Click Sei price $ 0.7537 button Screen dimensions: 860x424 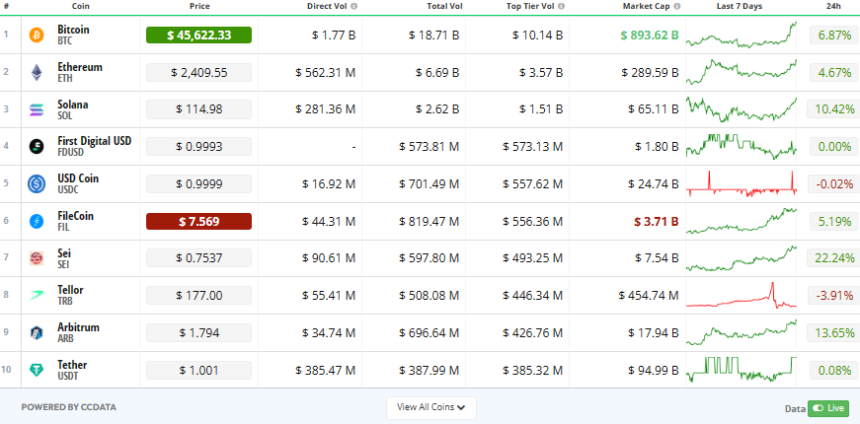[x=198, y=258]
